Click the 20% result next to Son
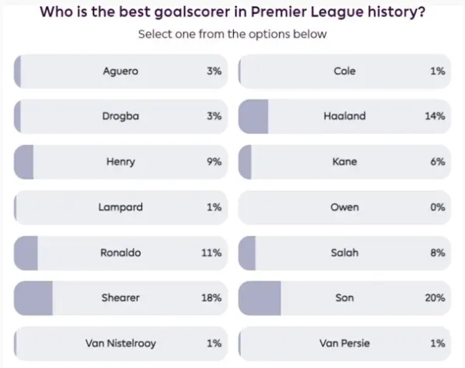The width and height of the screenshot is (465, 368). 436,297
